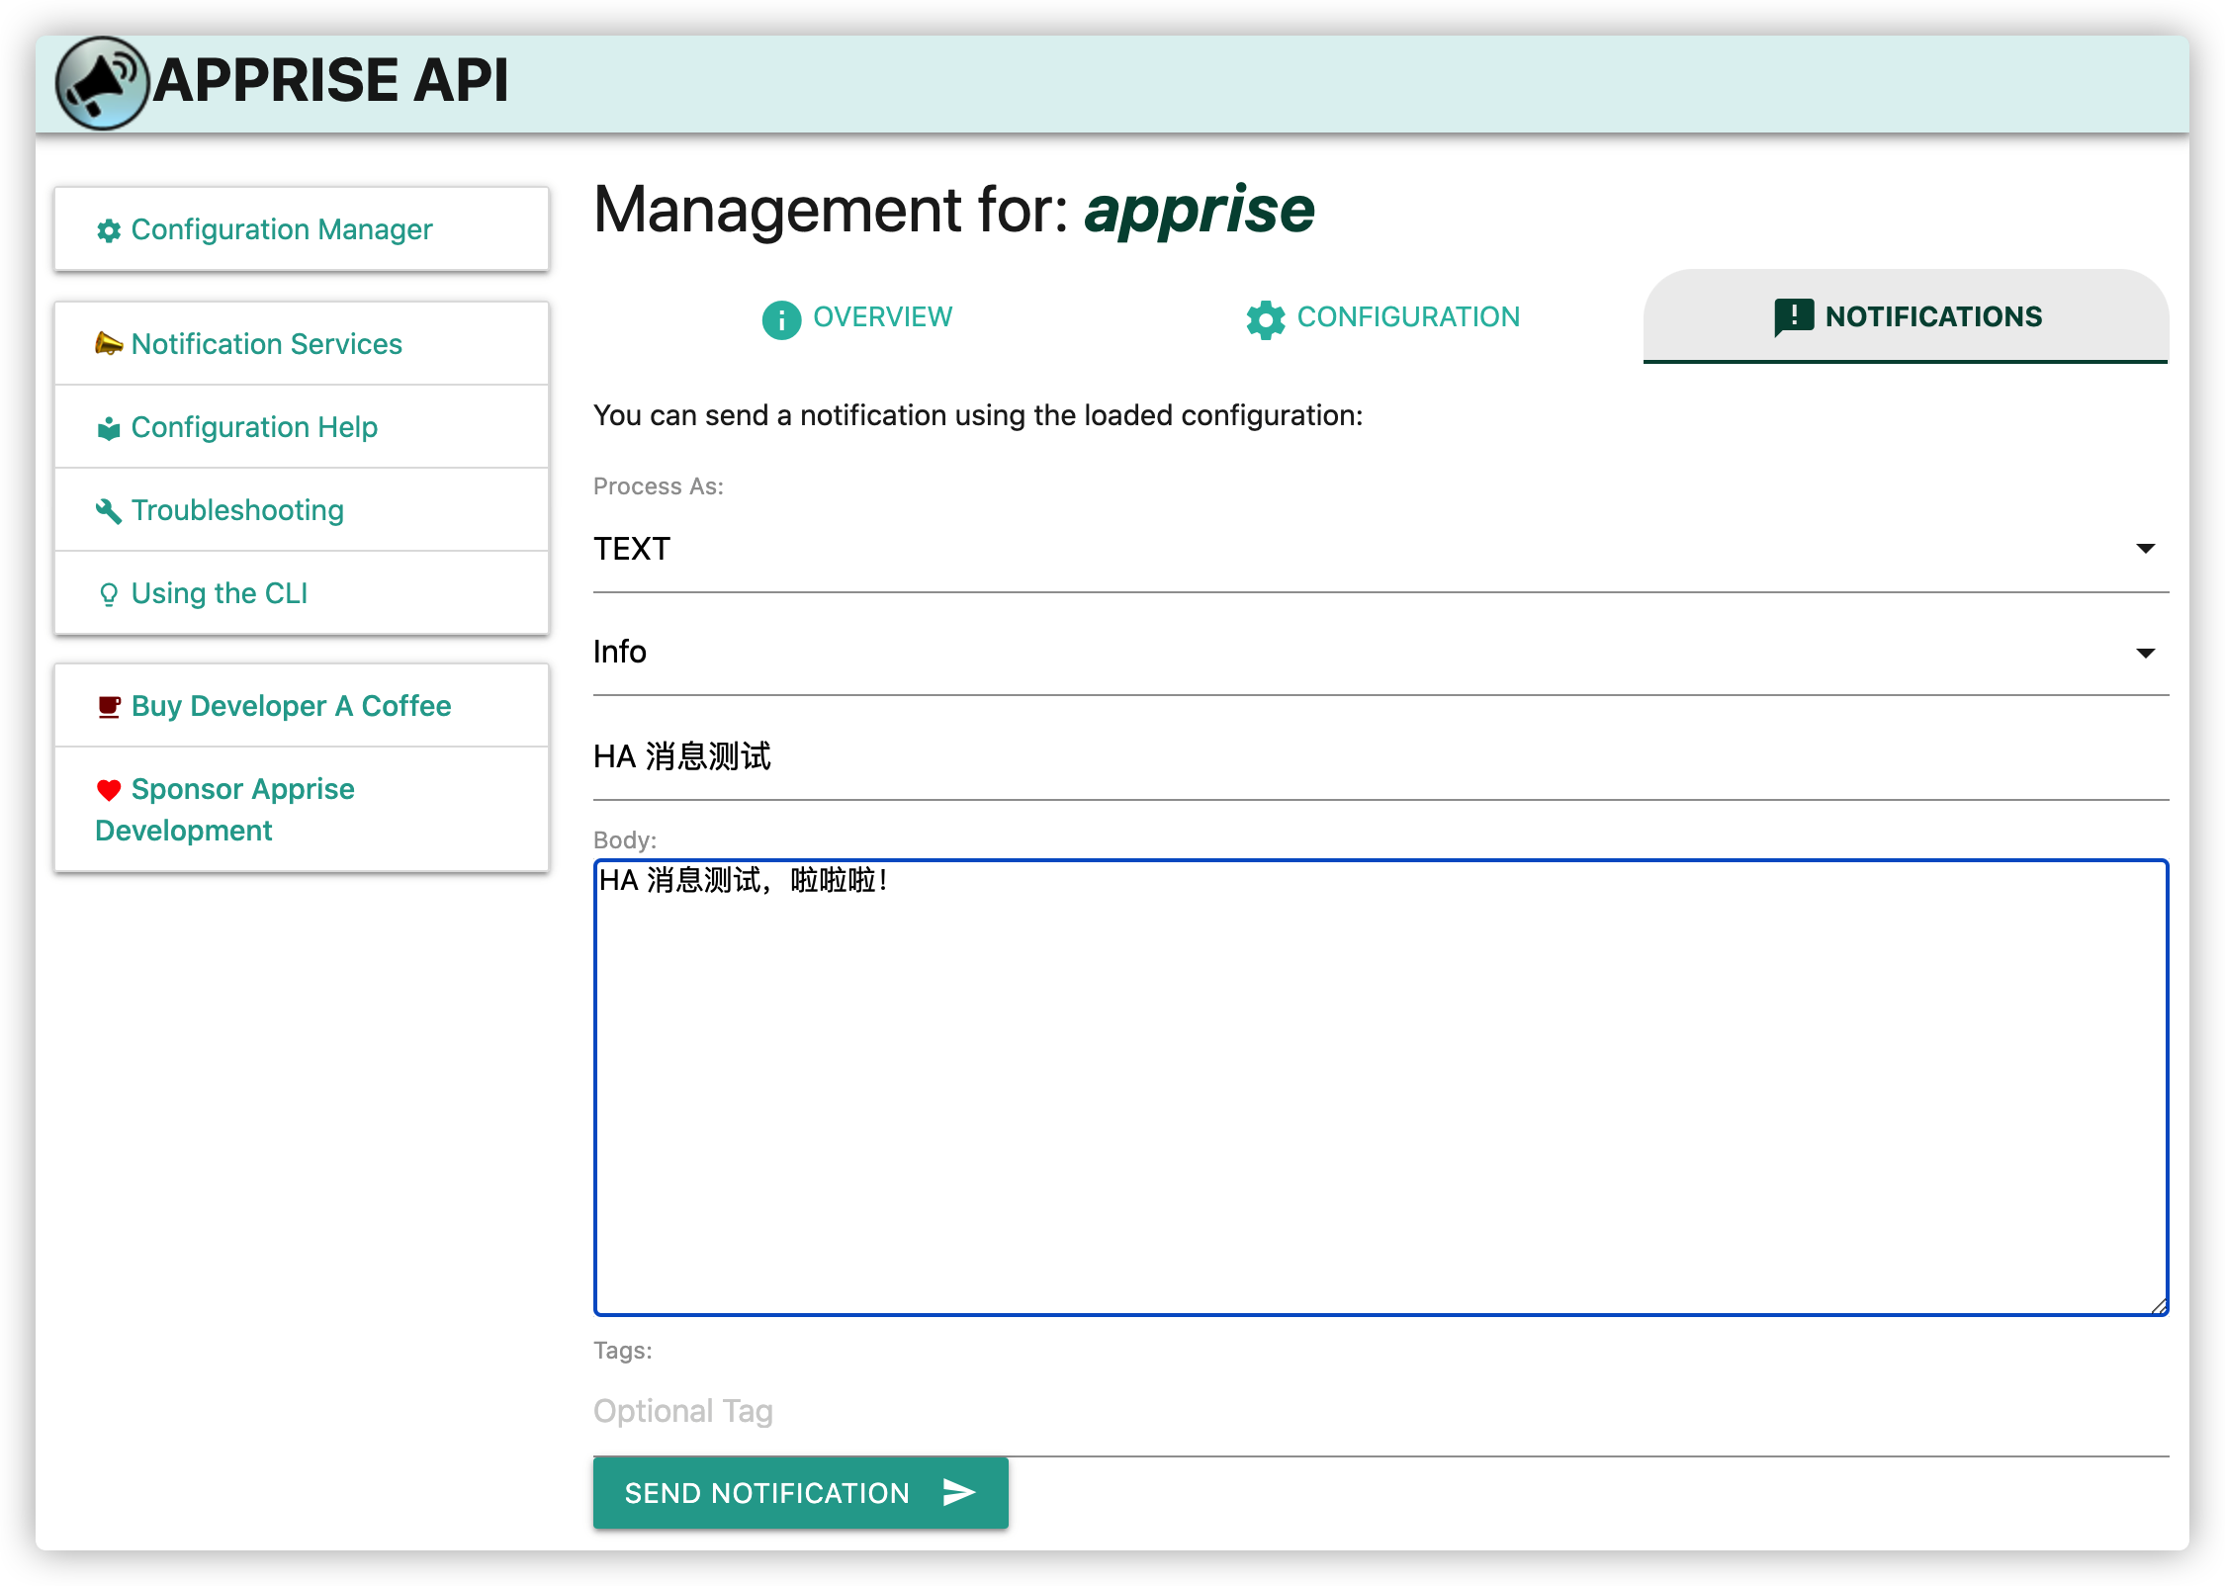Screen dimensions: 2225x1586
Task: Click the red heart sponsor icon
Action: [x=109, y=790]
